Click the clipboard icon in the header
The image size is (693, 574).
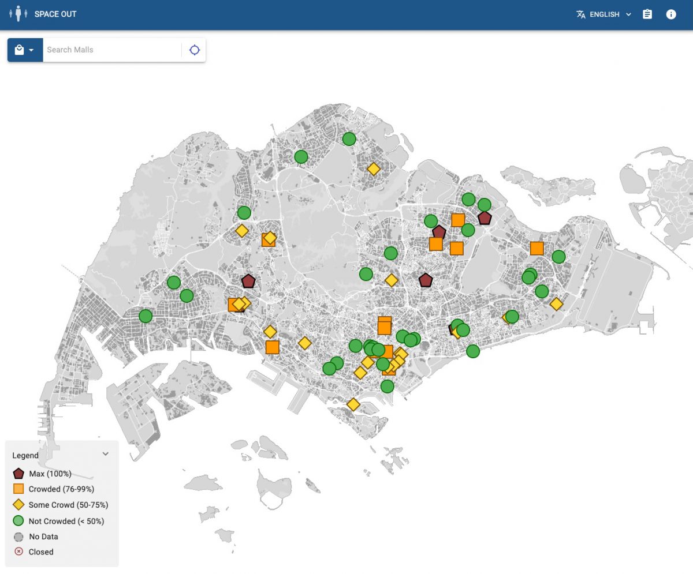[x=647, y=14]
